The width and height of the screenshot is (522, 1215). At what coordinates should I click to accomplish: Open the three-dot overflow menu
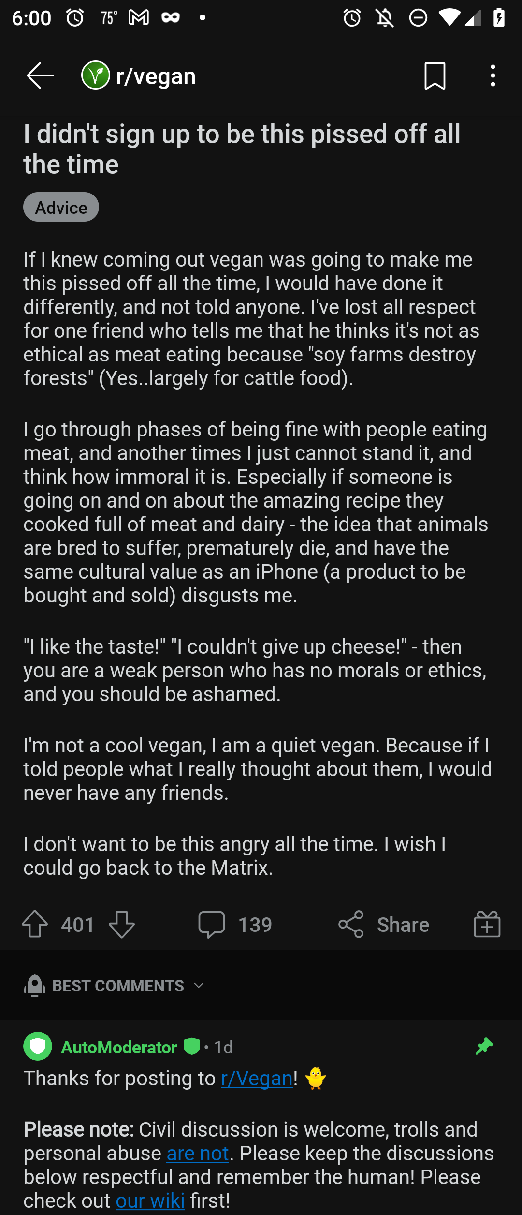(x=493, y=76)
